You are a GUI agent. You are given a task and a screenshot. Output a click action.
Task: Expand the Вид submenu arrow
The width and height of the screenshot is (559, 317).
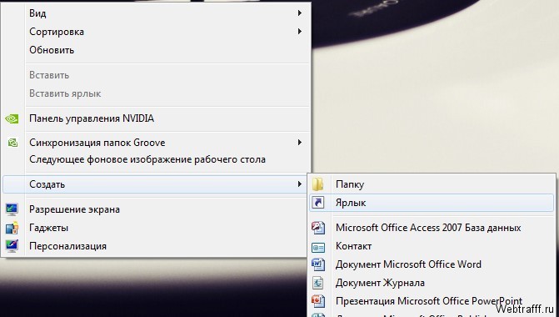tap(300, 13)
